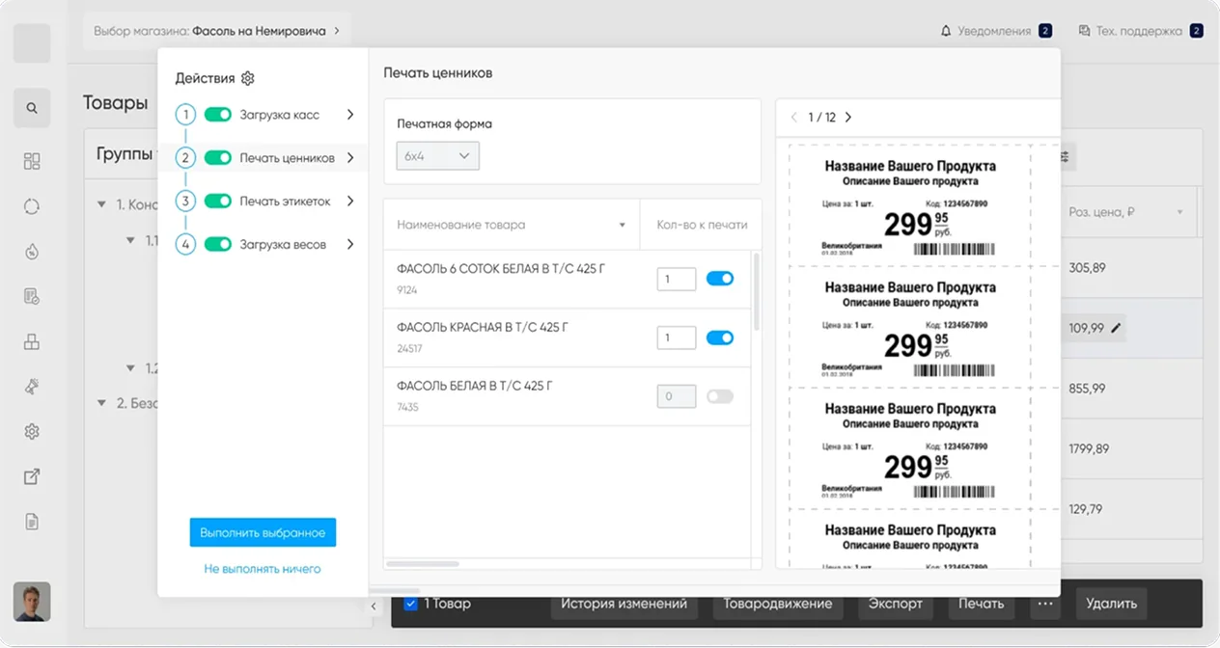Open the stacked boxes icon in sidebar

click(x=32, y=341)
